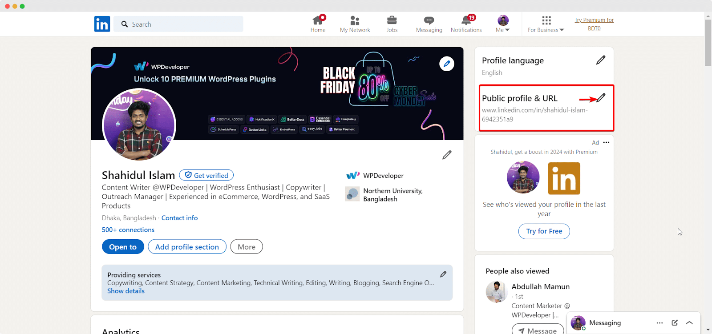Click Try Premium for BDT0 link
The width and height of the screenshot is (712, 334).
click(594, 24)
